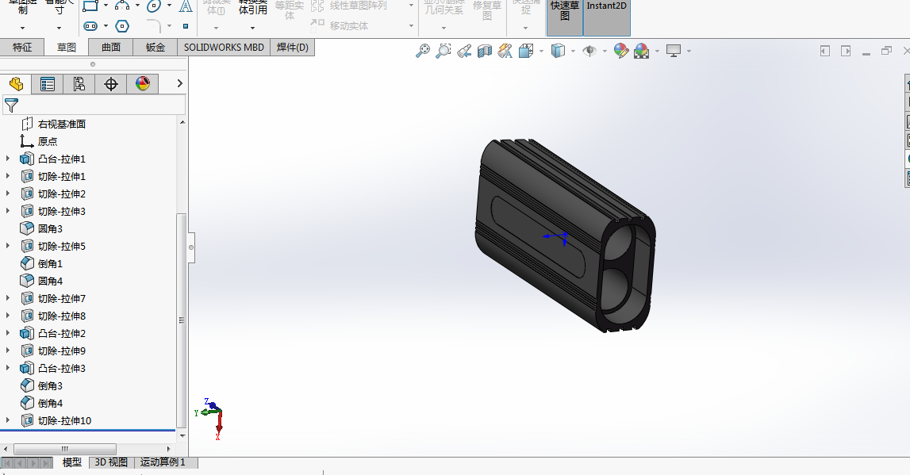
Task: Expand 切除-拉伸5 feature
Action: 8,245
